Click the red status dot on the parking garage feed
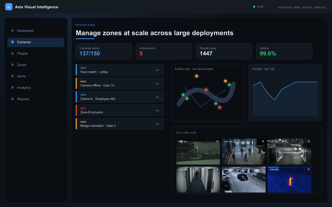332x207 pixels. coord(263,169)
